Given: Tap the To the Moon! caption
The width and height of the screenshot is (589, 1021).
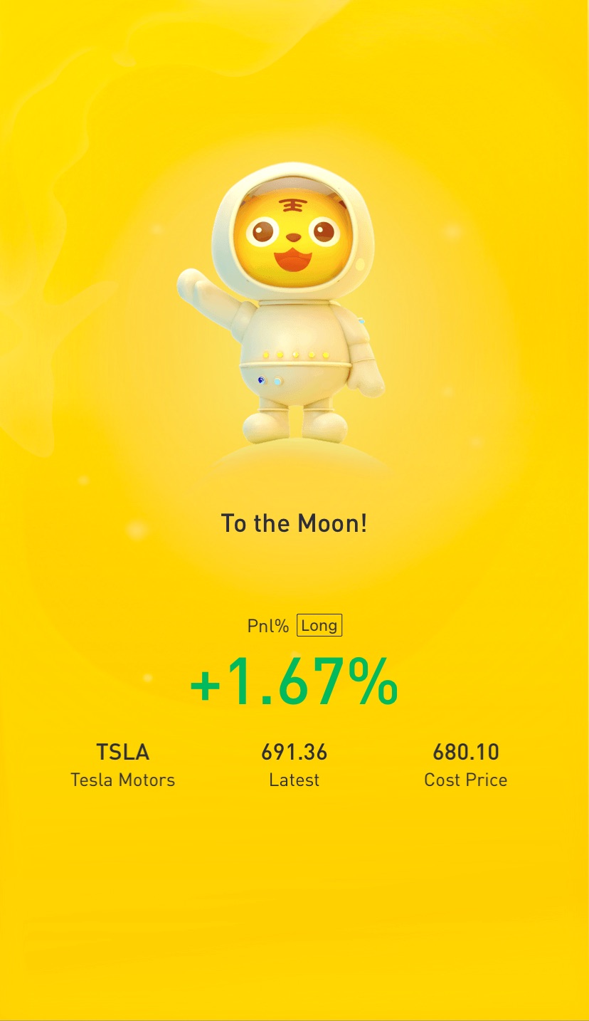Looking at the screenshot, I should [294, 523].
